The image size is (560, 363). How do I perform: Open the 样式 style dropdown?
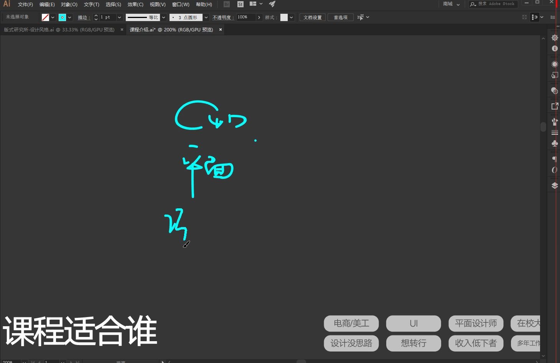pos(291,17)
